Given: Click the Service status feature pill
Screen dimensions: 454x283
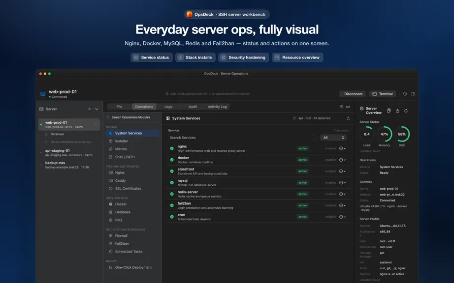Looking at the screenshot, I should click(152, 57).
